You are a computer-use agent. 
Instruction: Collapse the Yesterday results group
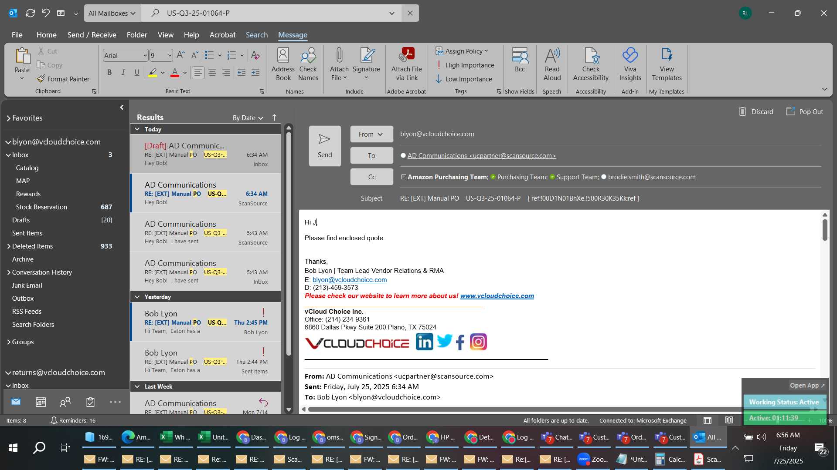coord(137,297)
